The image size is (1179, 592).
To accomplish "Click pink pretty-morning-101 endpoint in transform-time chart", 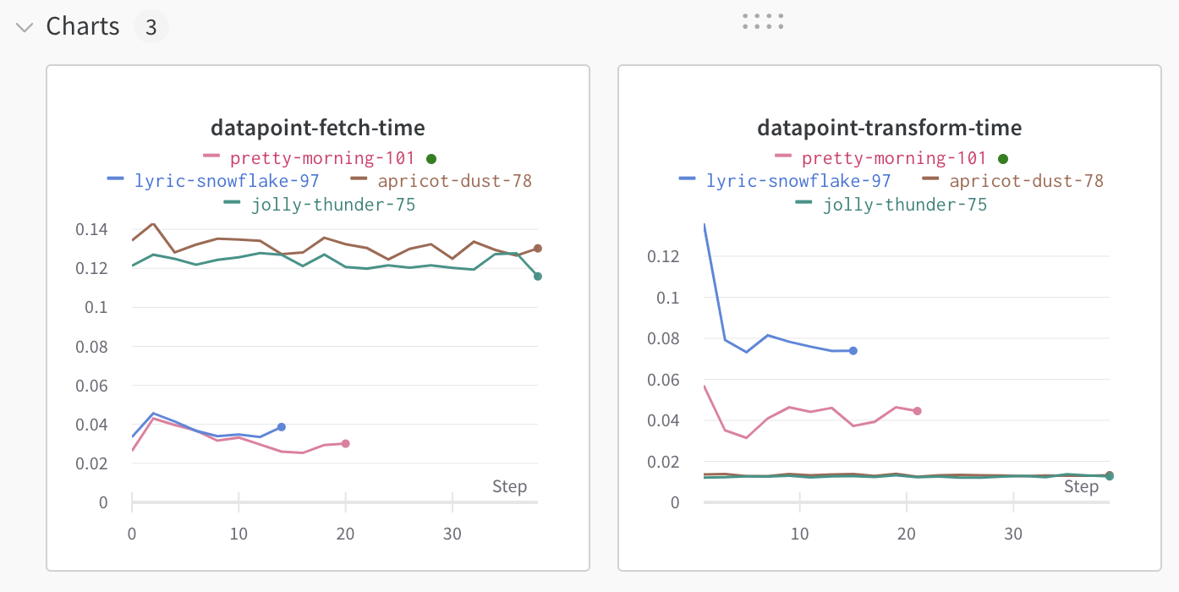I will 917,411.
